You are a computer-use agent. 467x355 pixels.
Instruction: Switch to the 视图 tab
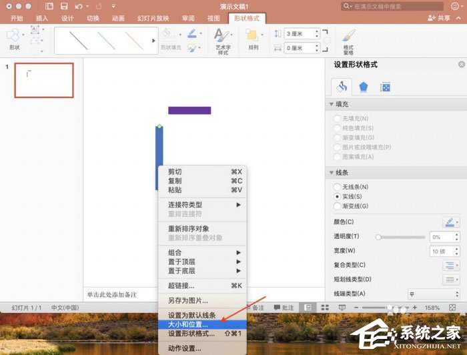click(213, 19)
